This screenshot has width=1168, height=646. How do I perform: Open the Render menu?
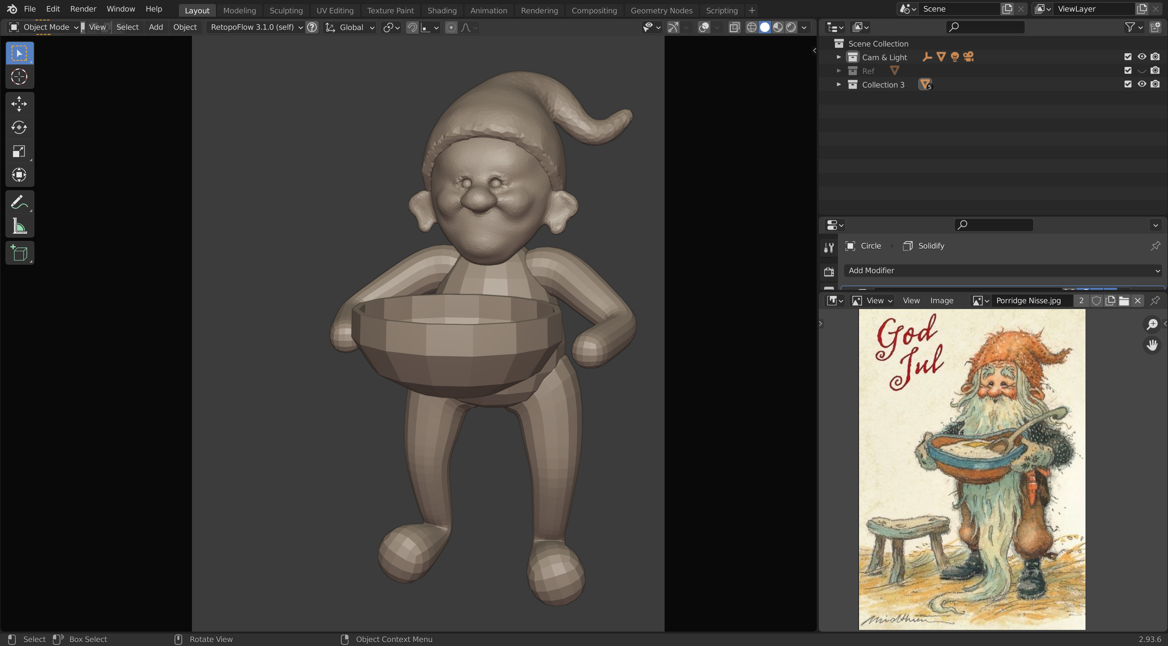[83, 9]
